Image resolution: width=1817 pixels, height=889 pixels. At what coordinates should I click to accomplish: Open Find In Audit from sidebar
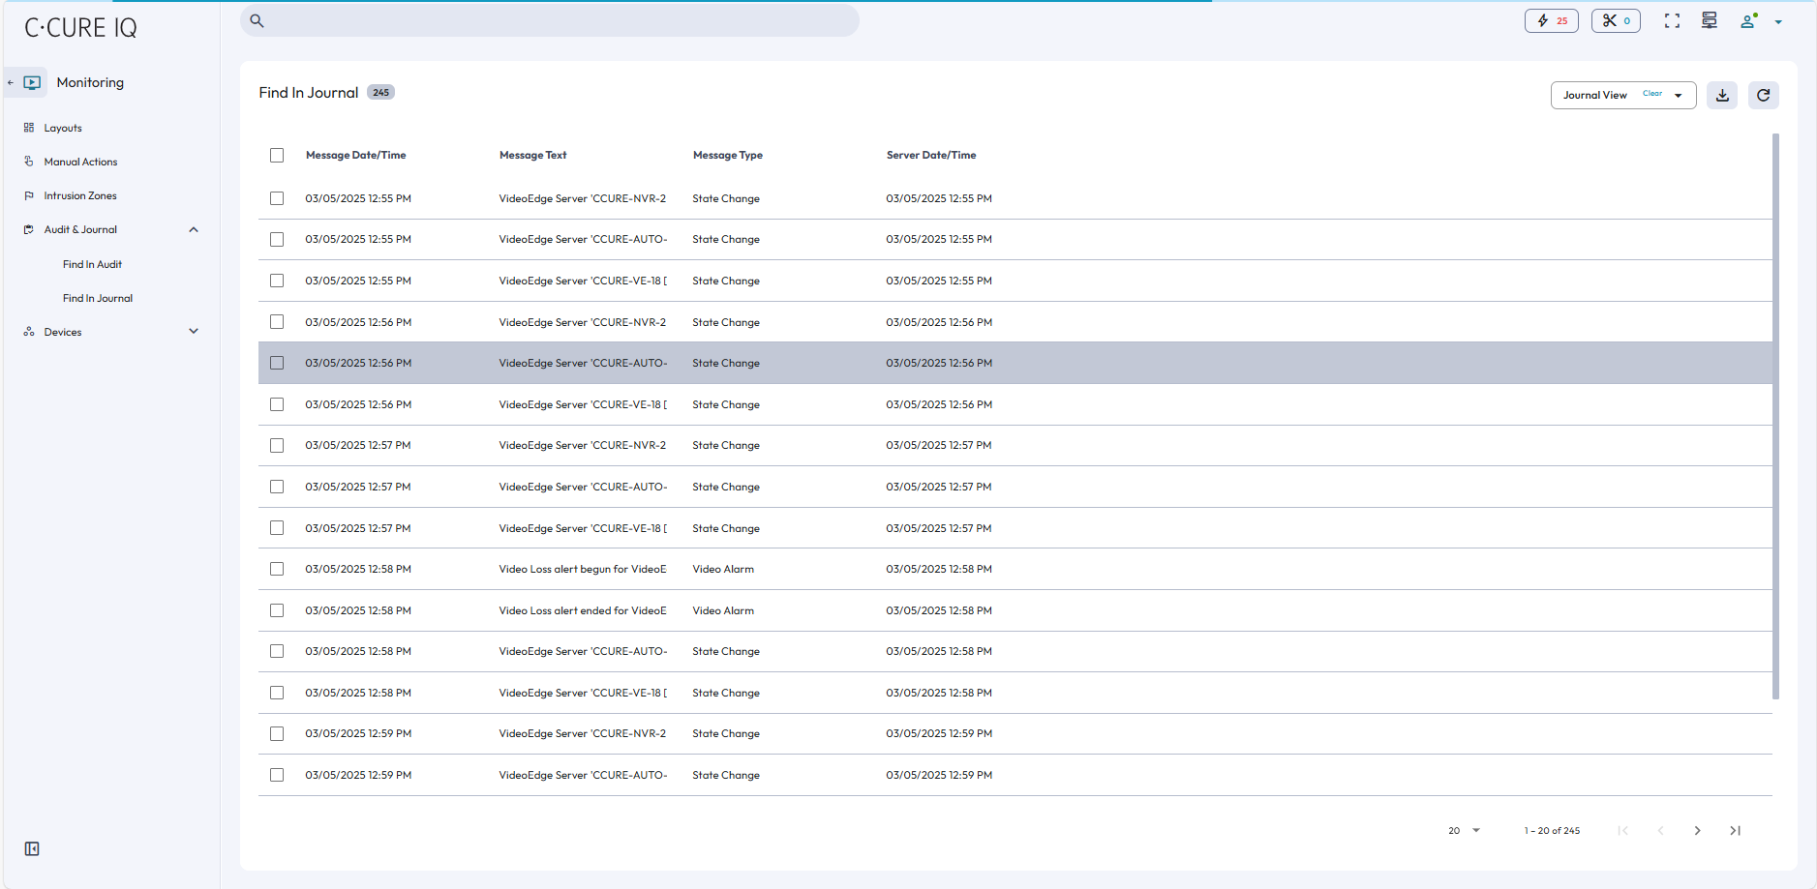click(x=92, y=264)
